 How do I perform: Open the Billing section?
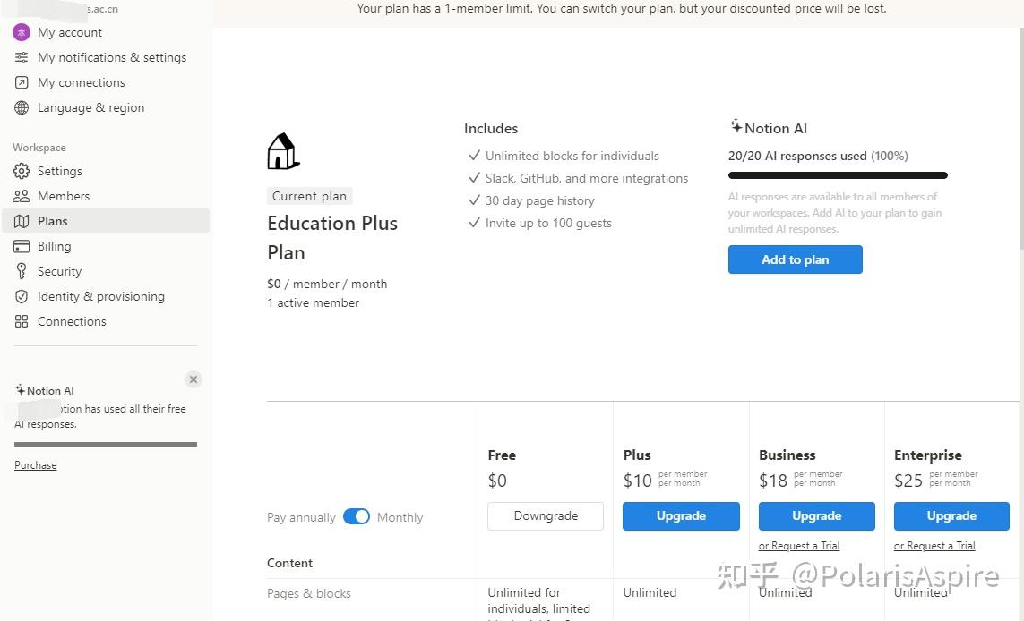coord(54,246)
